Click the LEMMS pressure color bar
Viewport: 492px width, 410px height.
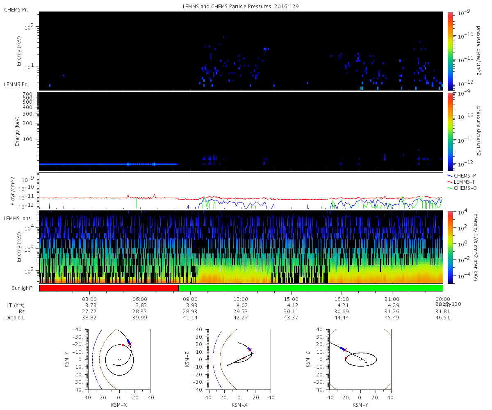(450, 131)
